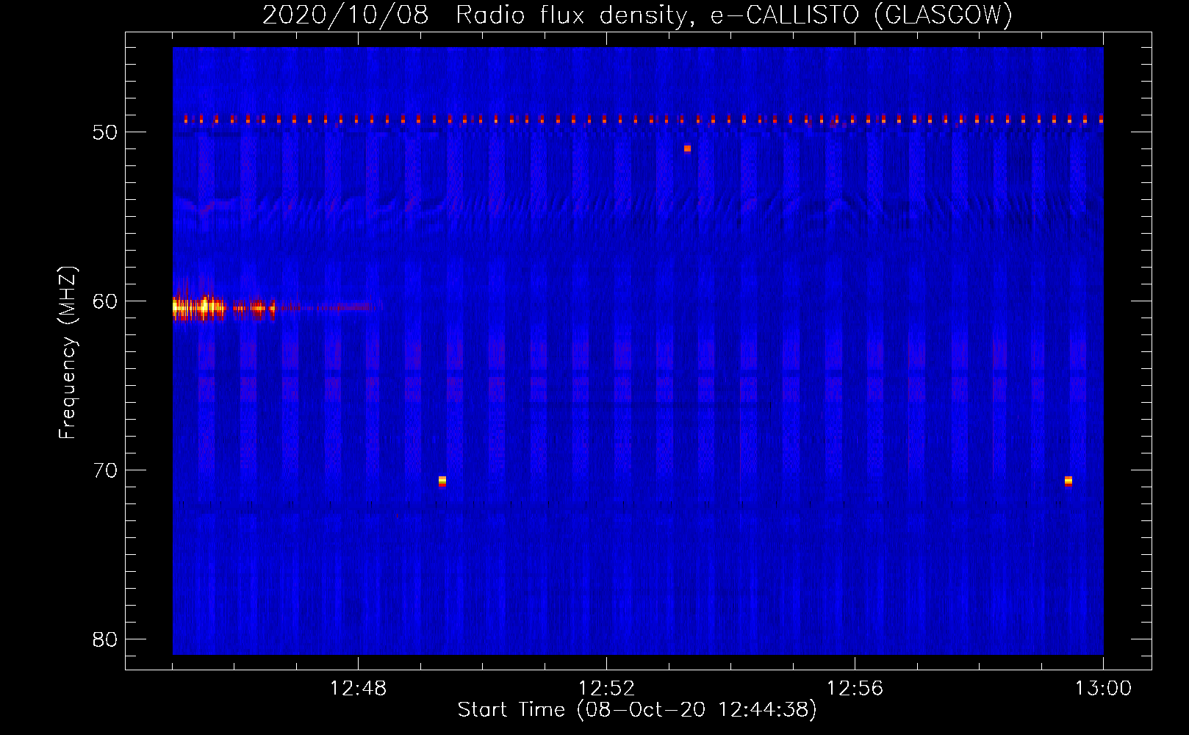Screen dimensions: 1189x735
Task: Click the 12:52 time axis label
Action: [x=606, y=689]
